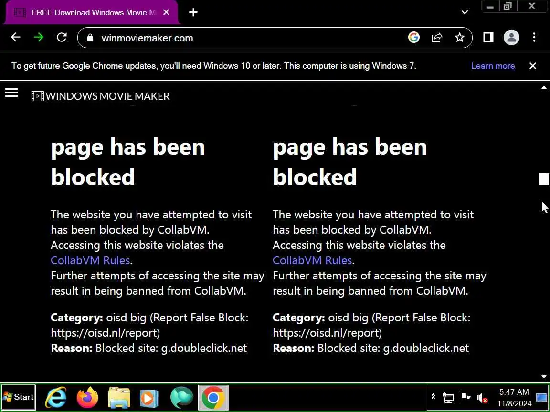Open the Action Center flag icon
Image resolution: width=550 pixels, height=412 pixels.
465,397
